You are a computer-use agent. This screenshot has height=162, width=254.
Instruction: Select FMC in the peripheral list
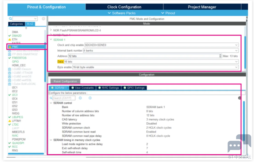tap(27, 47)
